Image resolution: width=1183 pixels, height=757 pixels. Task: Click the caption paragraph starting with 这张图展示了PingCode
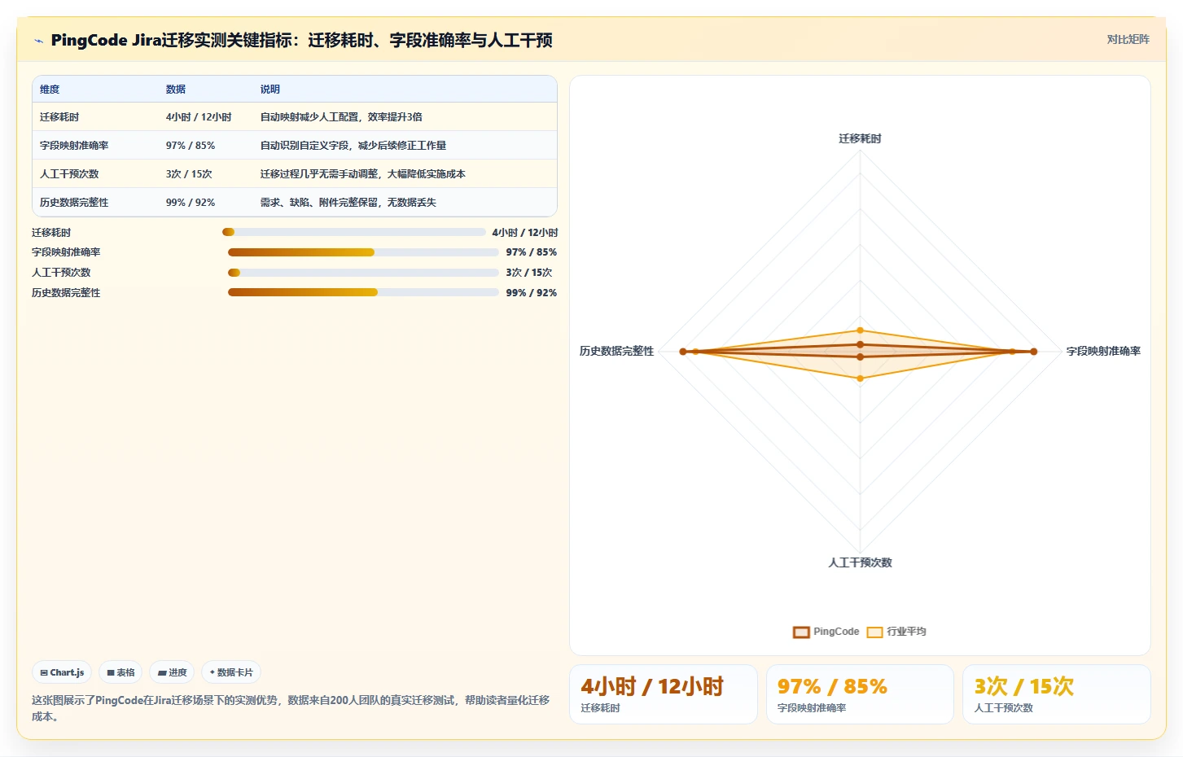pyautogui.click(x=291, y=708)
